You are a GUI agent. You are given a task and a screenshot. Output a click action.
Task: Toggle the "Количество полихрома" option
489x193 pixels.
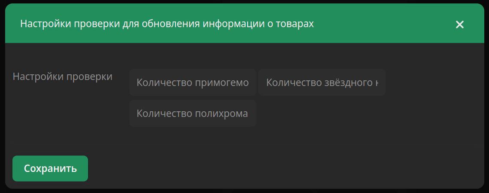(193, 113)
